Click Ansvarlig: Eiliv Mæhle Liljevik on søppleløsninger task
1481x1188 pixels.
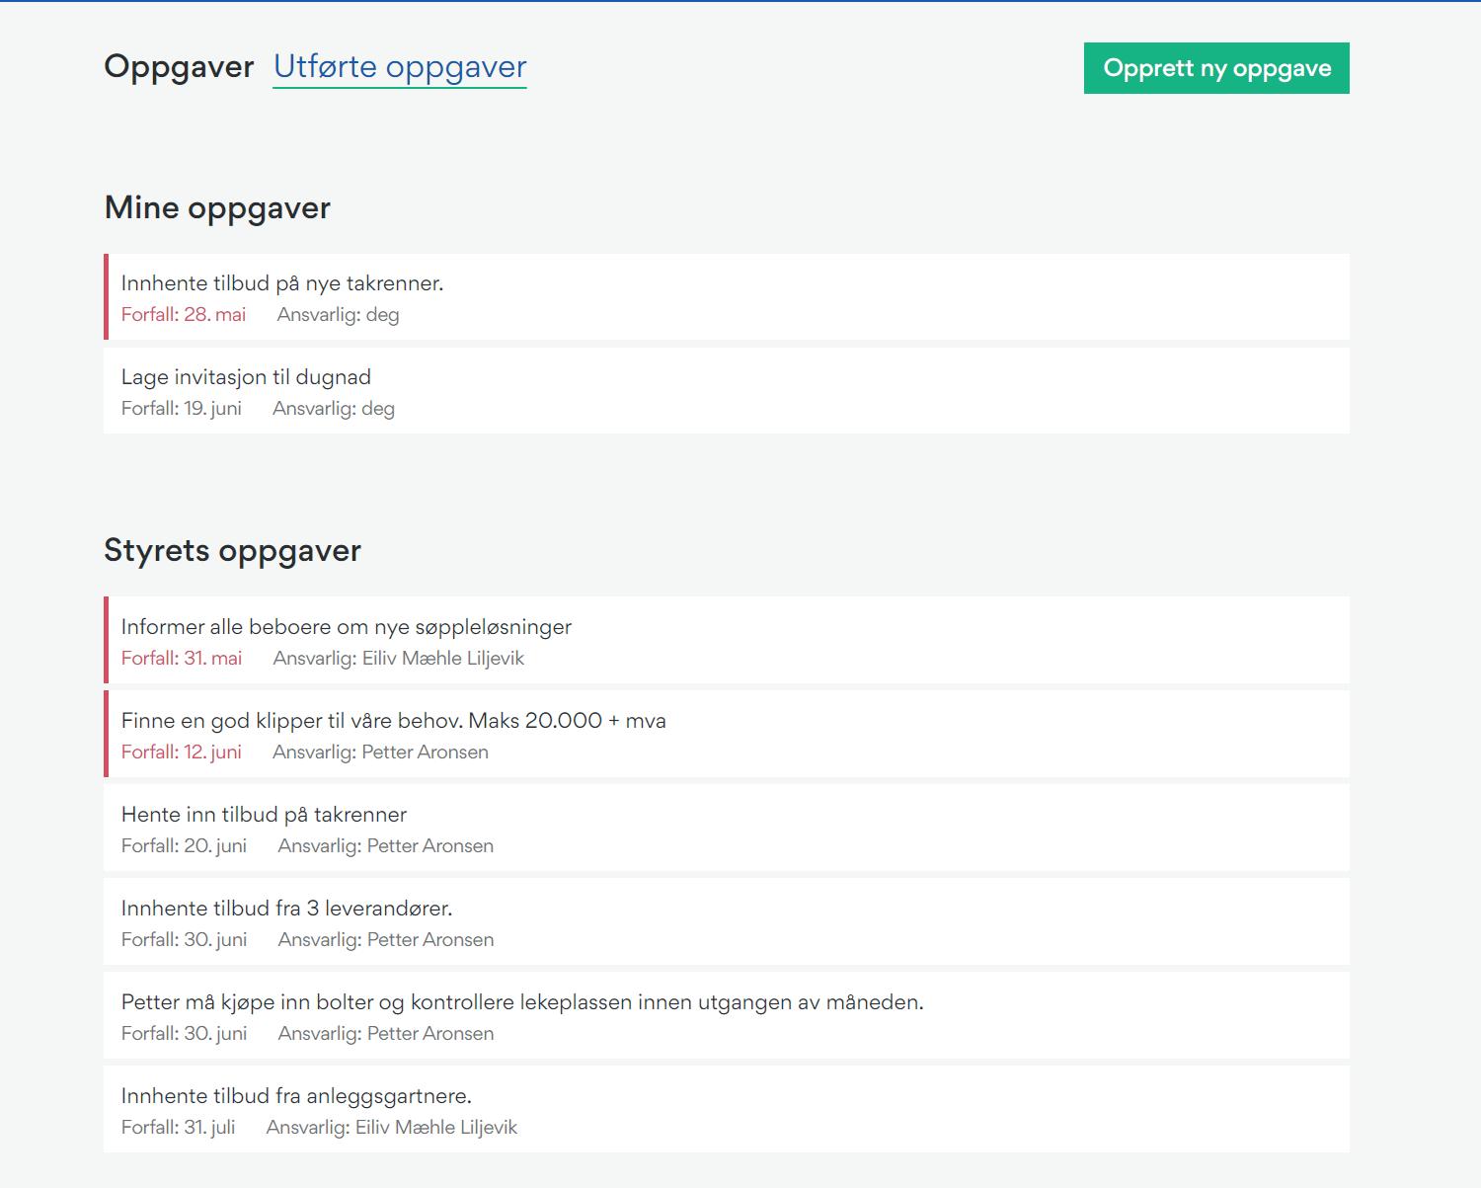click(399, 659)
